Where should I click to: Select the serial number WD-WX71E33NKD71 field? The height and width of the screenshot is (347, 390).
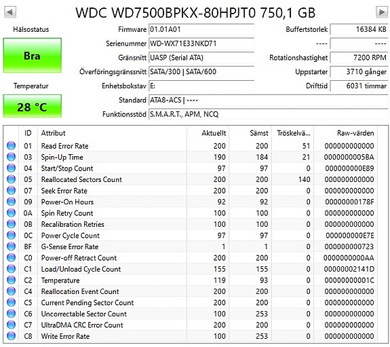201,44
